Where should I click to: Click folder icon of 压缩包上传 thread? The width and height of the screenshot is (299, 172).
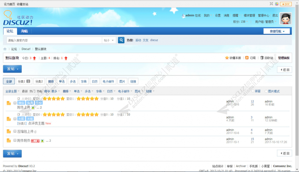pos(9,131)
